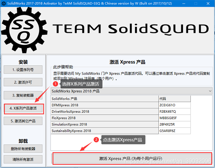The height and width of the screenshot is (168, 215).
Task: Close the Activator window
Action: (x=208, y=4)
